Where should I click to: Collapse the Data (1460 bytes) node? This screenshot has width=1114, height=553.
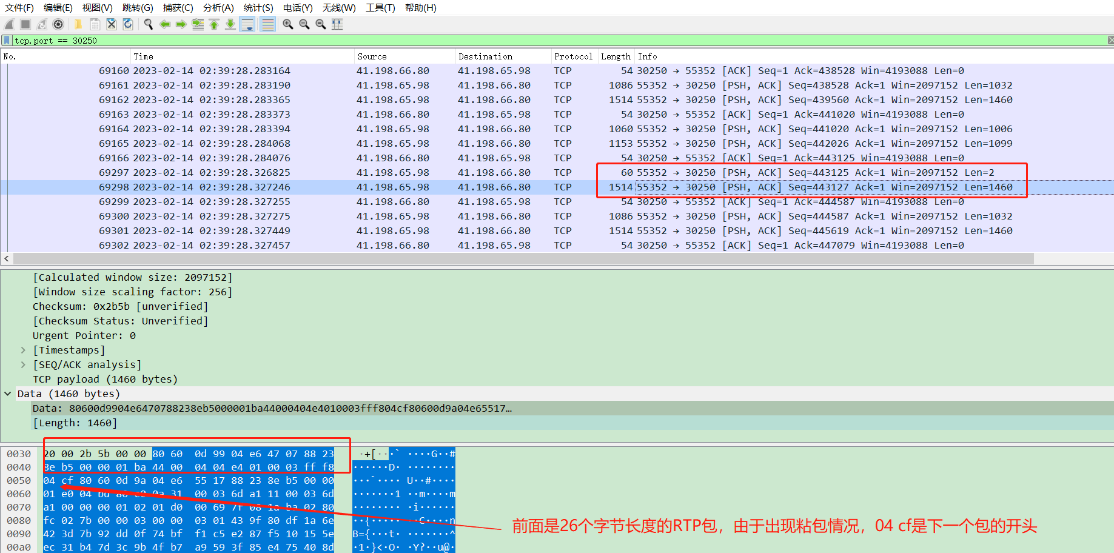coord(8,394)
